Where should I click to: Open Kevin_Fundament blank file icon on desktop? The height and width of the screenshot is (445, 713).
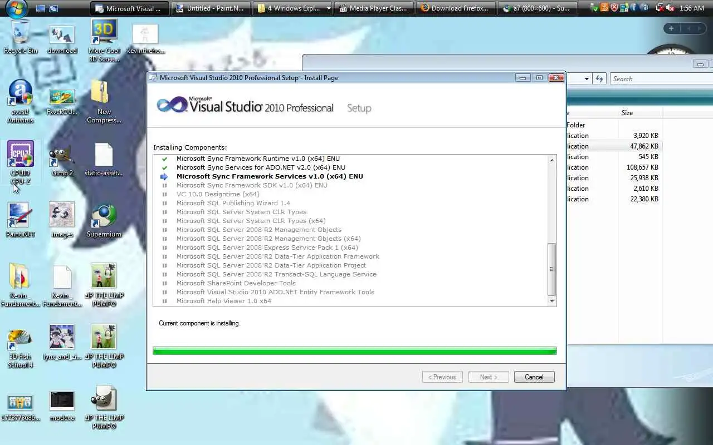62,285
